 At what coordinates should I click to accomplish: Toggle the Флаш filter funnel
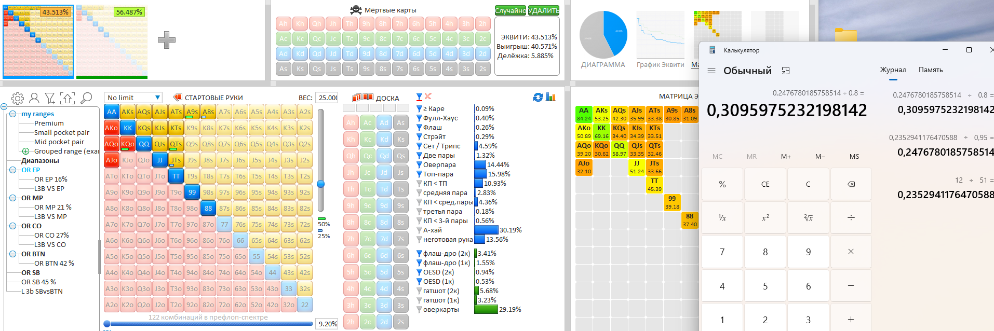point(419,128)
